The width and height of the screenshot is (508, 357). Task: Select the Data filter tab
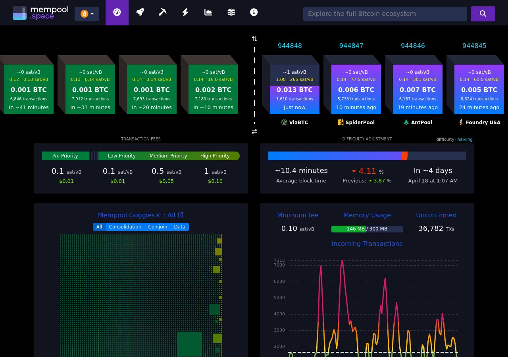click(179, 227)
